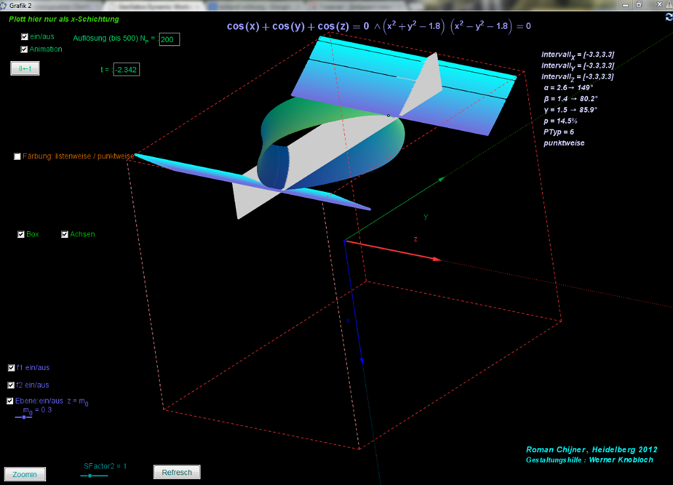Toggle the Achsen axes checkbox
The image size is (673, 485).
coord(65,235)
